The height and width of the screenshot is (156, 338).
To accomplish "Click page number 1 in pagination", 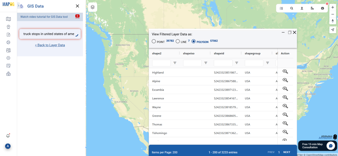I will coord(279,152).
